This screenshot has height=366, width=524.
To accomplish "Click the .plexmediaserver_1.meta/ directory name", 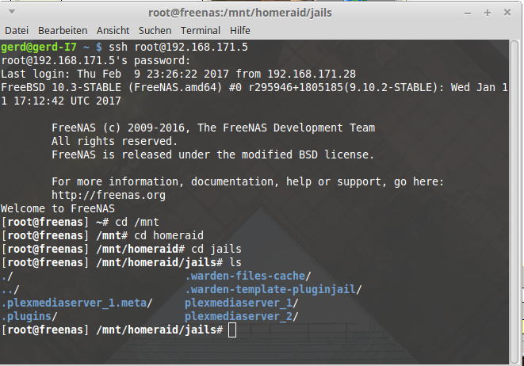I will click(x=77, y=303).
